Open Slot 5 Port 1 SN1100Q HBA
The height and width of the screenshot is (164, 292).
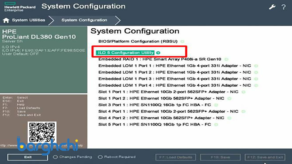click(154, 124)
